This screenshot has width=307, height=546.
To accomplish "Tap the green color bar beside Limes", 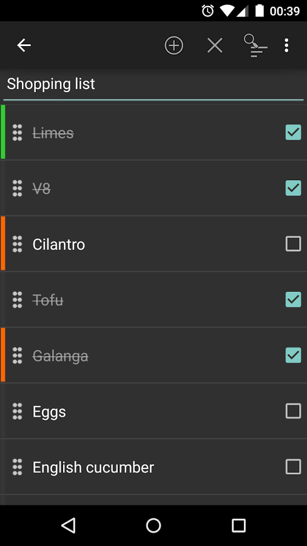I will 3,132.
